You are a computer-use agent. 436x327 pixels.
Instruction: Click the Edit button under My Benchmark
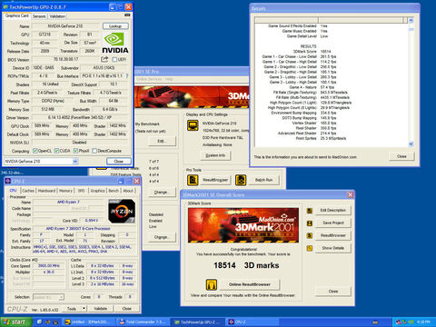pyautogui.click(x=161, y=141)
